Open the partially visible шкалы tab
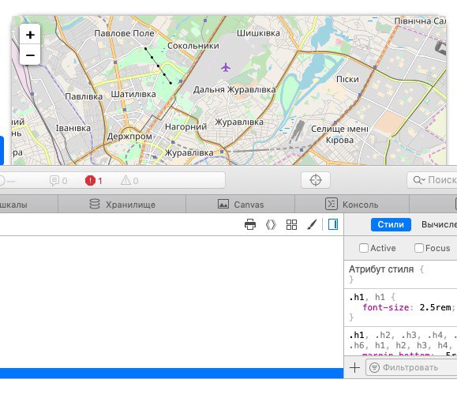457x402 pixels. point(28,205)
